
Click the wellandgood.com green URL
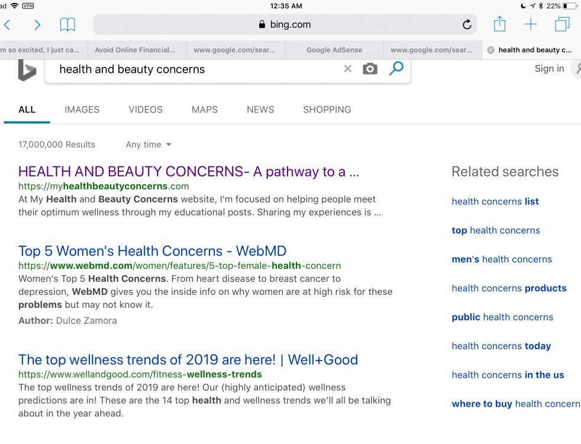pos(140,374)
